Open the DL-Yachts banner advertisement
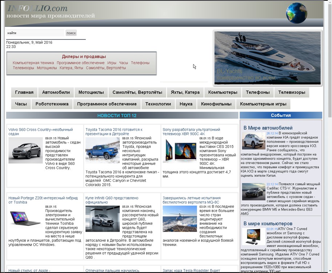The image size is (332, 273). coord(267,58)
